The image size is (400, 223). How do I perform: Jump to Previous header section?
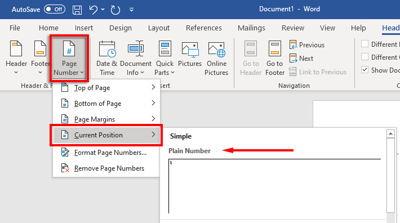click(307, 45)
